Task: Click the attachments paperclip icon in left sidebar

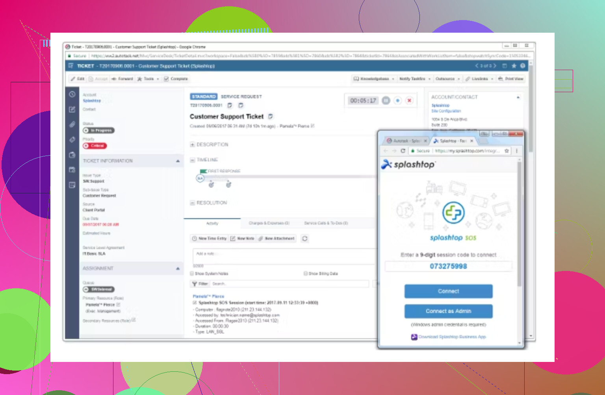Action: pos(72,124)
